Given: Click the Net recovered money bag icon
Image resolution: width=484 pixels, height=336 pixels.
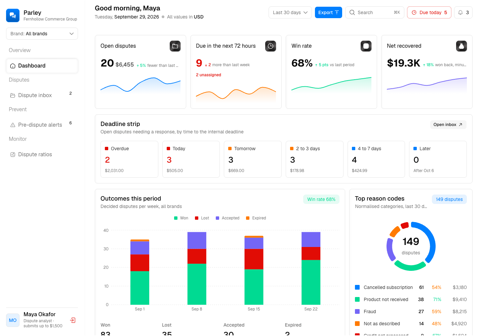Looking at the screenshot, I should [x=461, y=46].
